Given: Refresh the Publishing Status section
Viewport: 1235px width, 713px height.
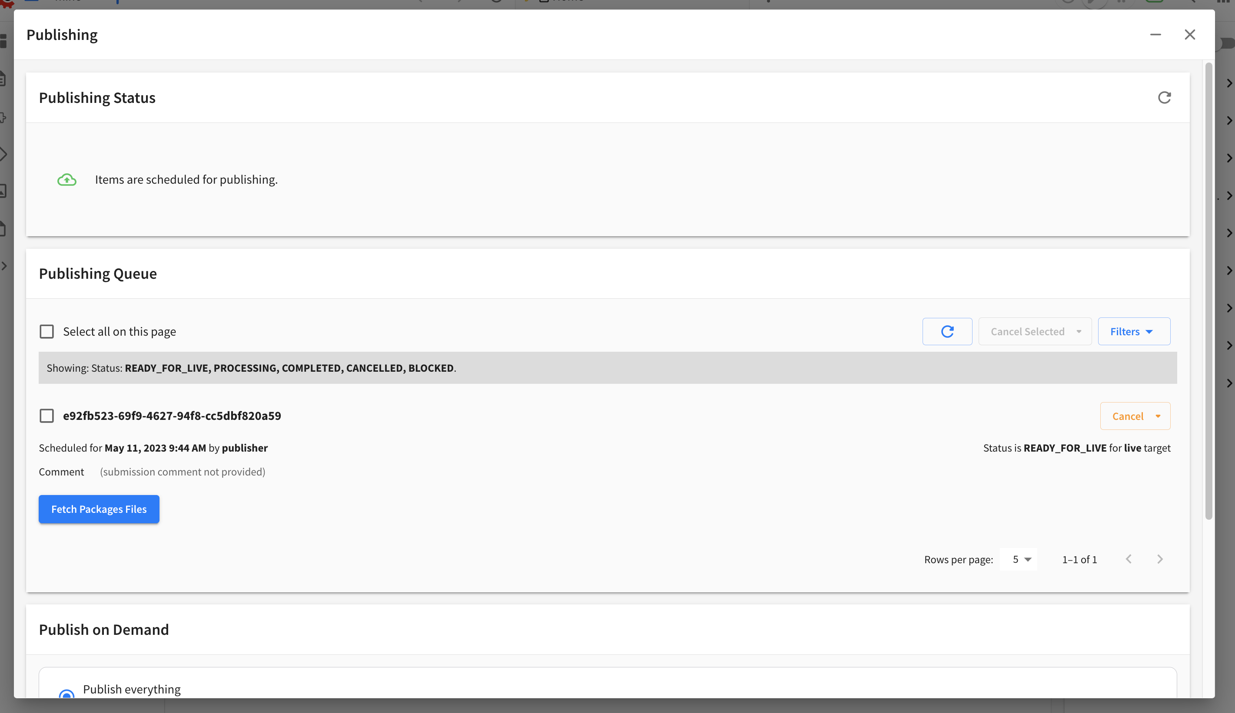Looking at the screenshot, I should (x=1165, y=97).
